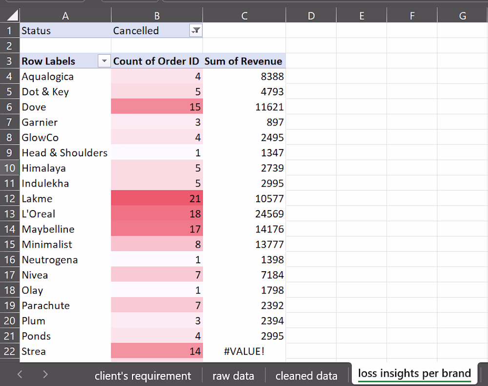This screenshot has width=488, height=386.
Task: Select the Maybelline brand cell
Action: (65, 229)
